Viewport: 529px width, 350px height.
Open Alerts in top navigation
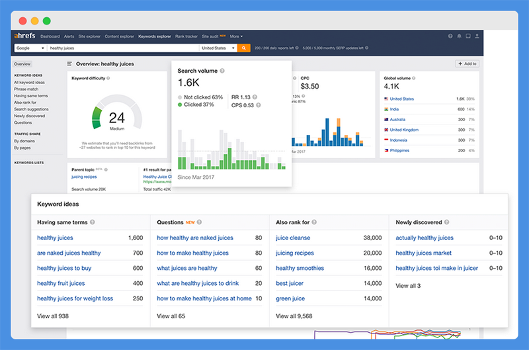point(69,36)
